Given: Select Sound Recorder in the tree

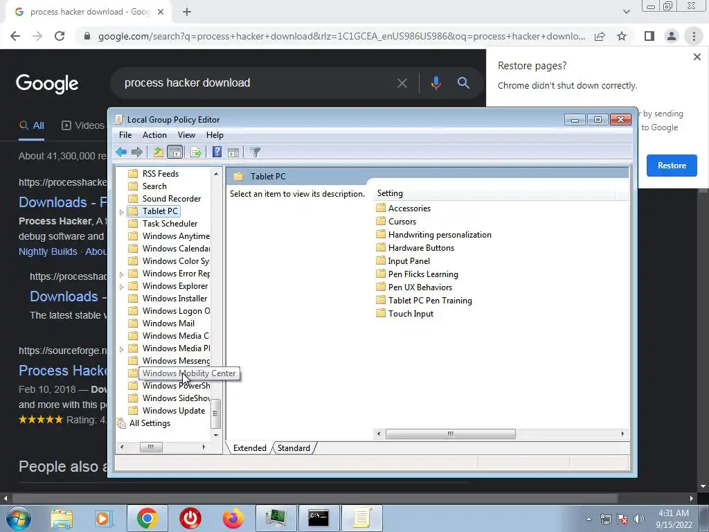Looking at the screenshot, I should coord(172,199).
